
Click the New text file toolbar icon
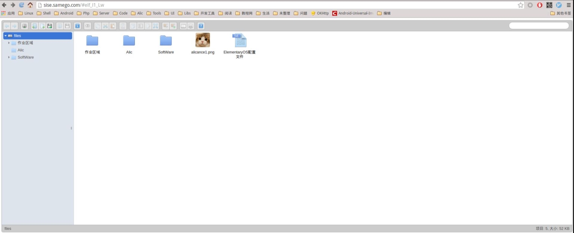pyautogui.click(x=42, y=26)
